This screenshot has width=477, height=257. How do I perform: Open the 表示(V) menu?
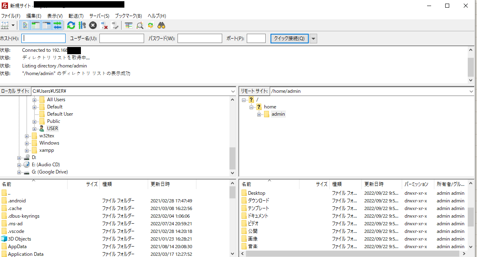(x=55, y=16)
